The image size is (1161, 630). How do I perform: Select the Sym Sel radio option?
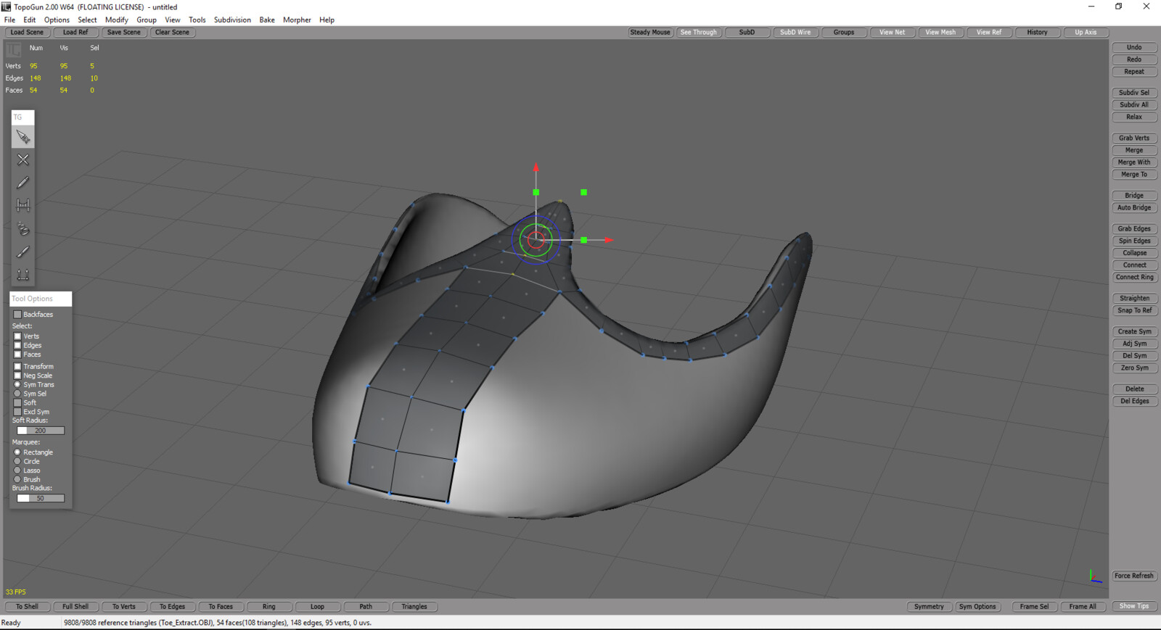pos(17,394)
